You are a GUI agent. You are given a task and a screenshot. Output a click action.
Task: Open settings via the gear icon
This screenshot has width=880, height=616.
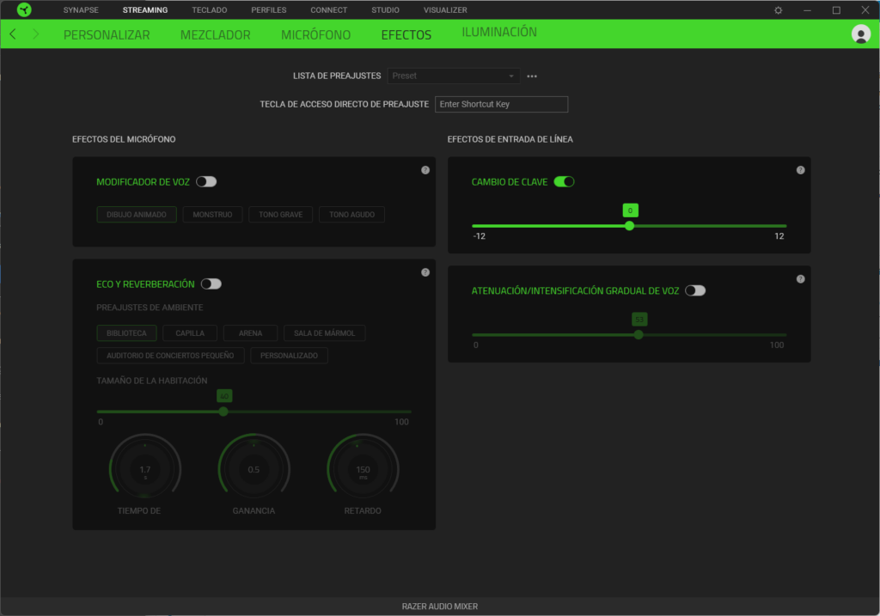coord(778,10)
